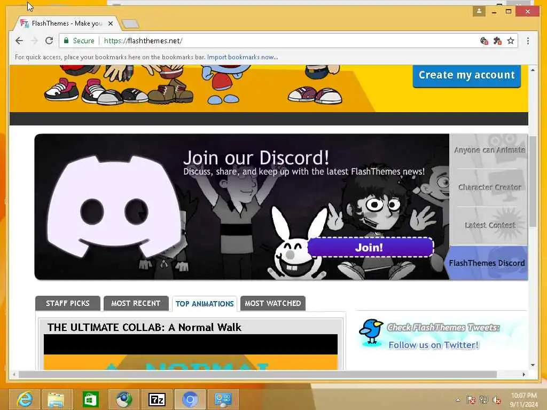Switch to the Most Recent tab
The image size is (547, 410).
point(136,303)
